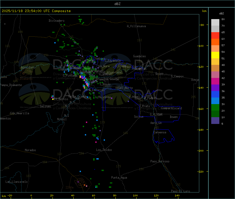
Task: Click the Salinas place label
Action: pos(45,106)
